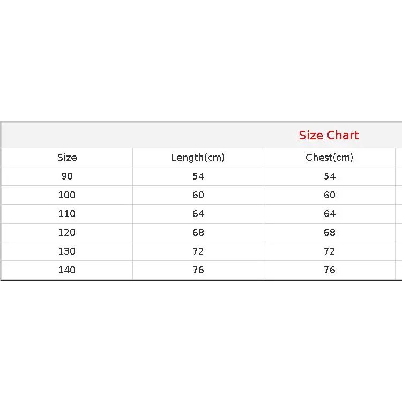This screenshot has width=402, height=402.
Task: Select the Size column header
Action: [67, 158]
